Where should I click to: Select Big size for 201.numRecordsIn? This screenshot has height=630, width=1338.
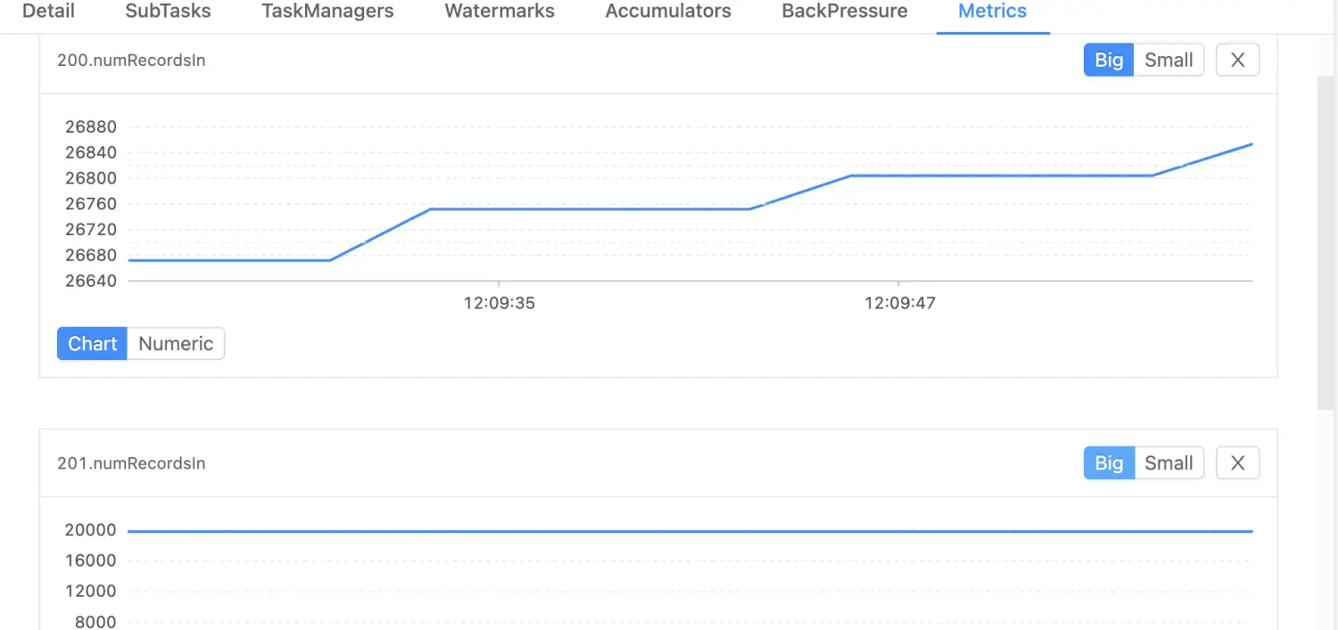[x=1109, y=463]
